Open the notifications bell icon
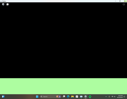Image resolution: width=127 pixels, height=99 pixels. [124, 96]
